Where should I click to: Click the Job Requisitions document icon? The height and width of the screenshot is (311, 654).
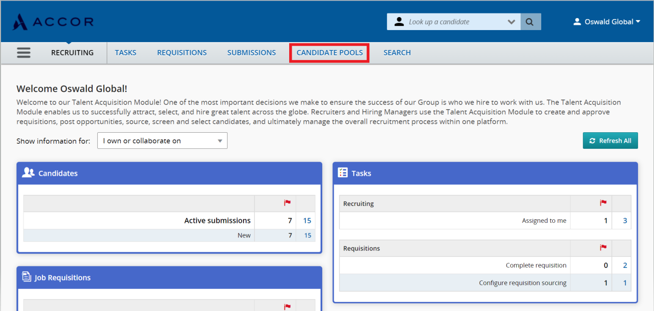[27, 277]
